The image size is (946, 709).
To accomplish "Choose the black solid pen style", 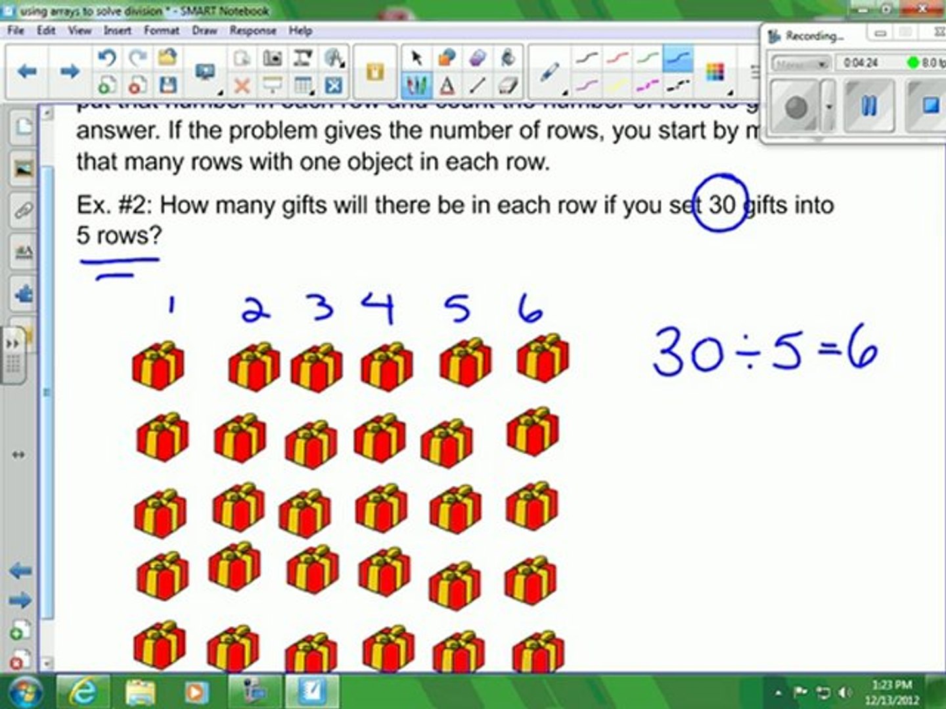I will 586,58.
